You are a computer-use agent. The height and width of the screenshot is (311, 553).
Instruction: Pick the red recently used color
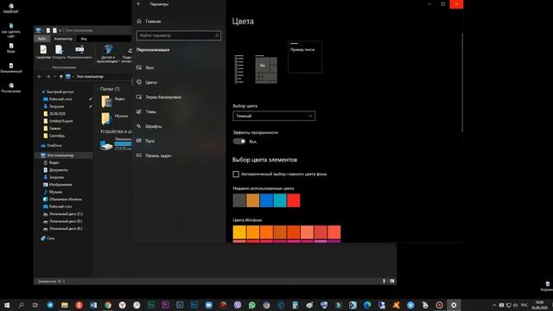294,200
